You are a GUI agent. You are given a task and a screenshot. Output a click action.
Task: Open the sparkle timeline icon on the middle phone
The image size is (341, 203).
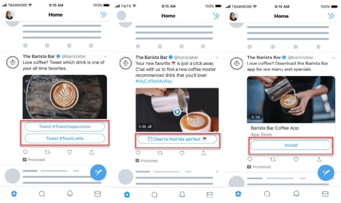(x=216, y=16)
